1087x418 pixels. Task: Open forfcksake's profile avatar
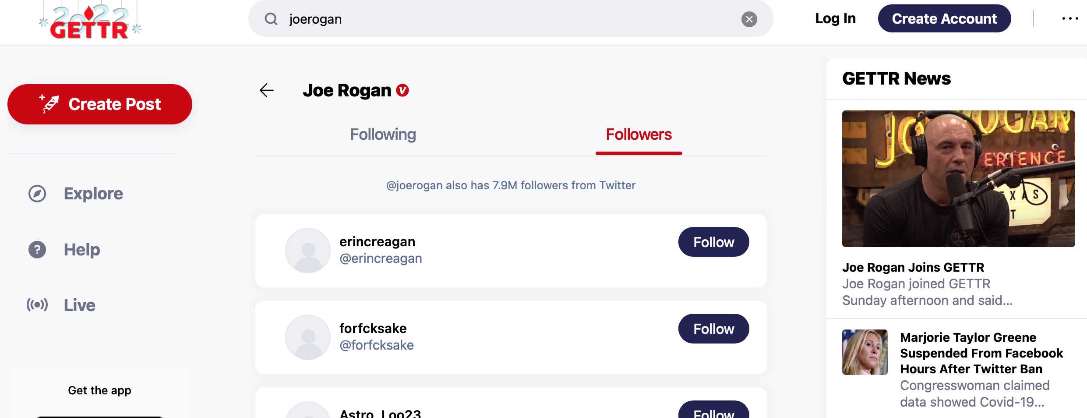308,337
